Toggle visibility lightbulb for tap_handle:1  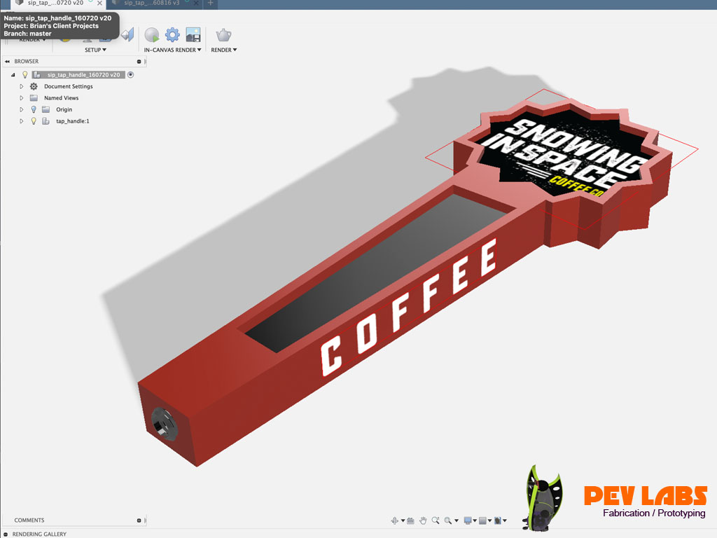click(x=33, y=121)
